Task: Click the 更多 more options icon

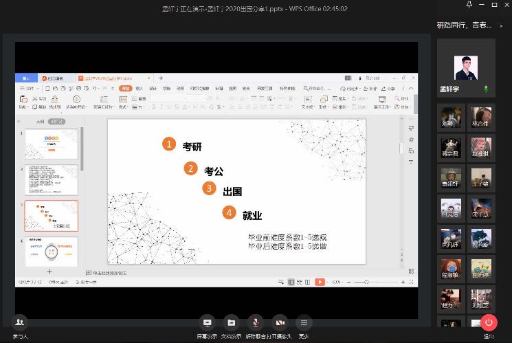Action: (x=304, y=323)
